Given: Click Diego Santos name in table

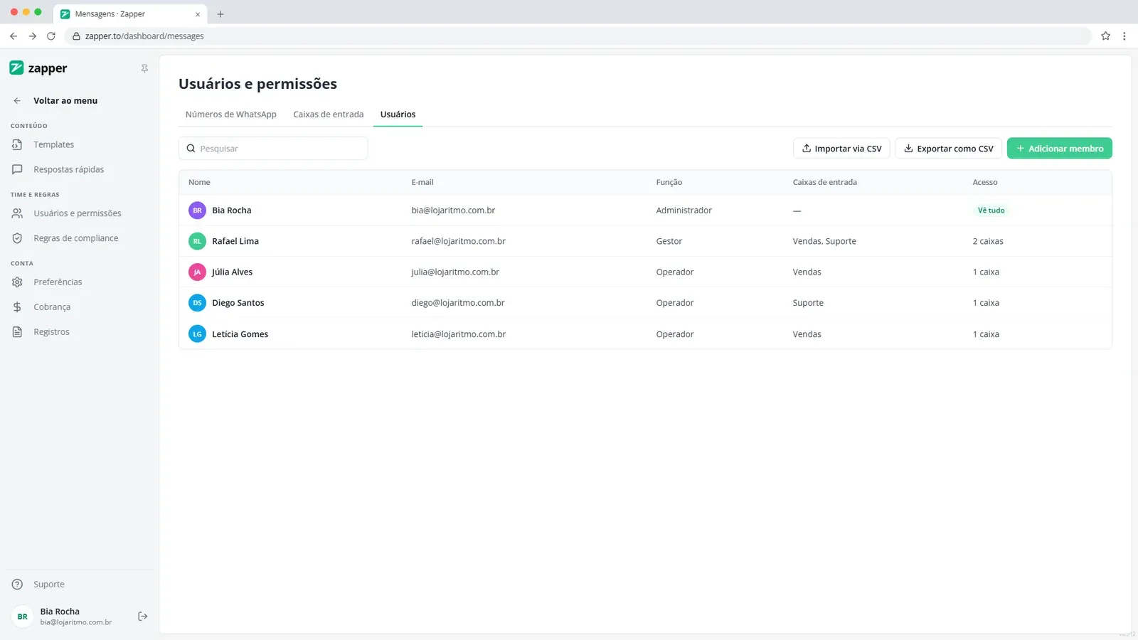Looking at the screenshot, I should point(238,303).
